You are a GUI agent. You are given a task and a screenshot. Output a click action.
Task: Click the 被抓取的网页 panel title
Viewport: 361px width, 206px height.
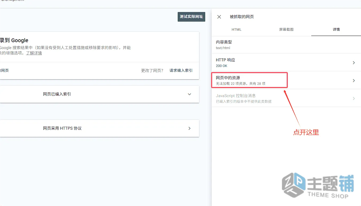[x=242, y=17]
